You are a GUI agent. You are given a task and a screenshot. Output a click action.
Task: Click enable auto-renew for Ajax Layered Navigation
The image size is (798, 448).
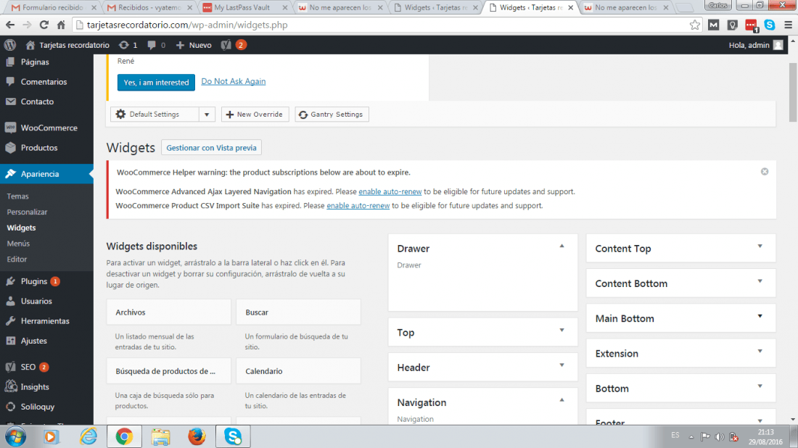pos(390,191)
